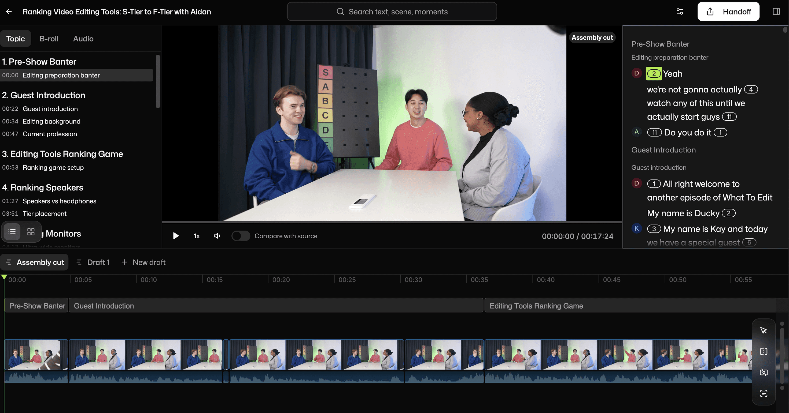
Task: Open the Editing background topic row
Action: 76,121
